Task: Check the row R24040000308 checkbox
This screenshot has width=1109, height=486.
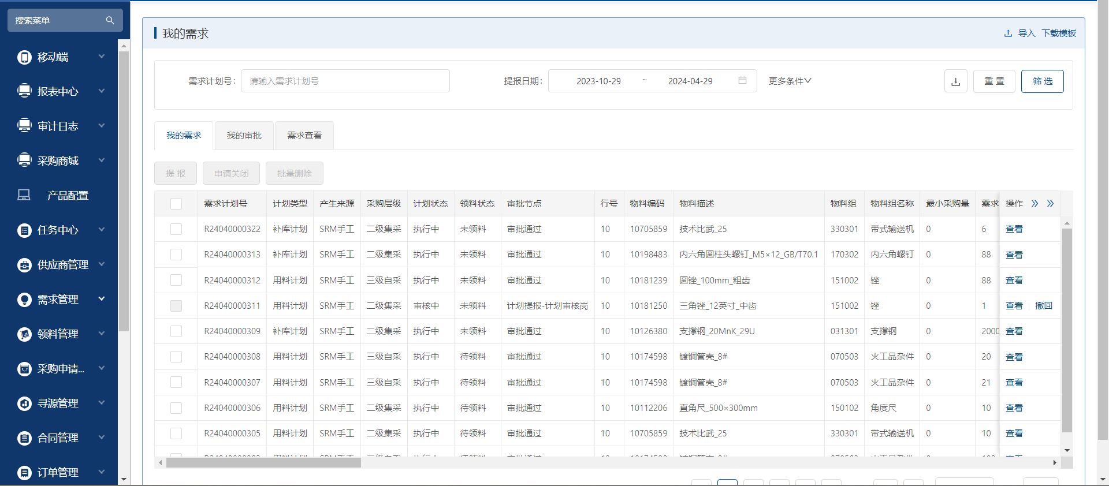Action: [x=176, y=357]
